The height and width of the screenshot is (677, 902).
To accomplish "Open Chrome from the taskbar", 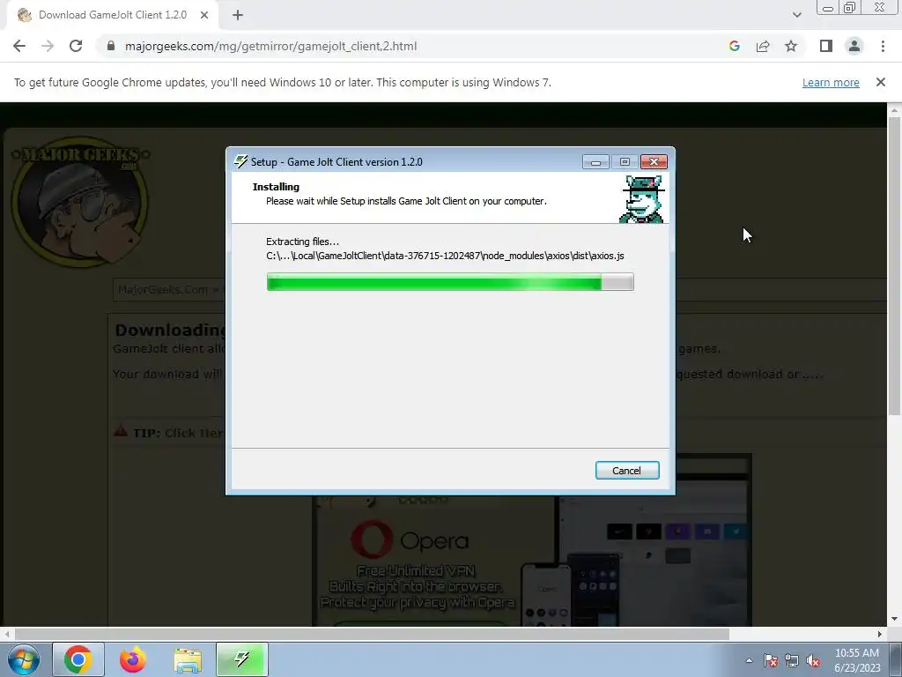I will (x=78, y=659).
